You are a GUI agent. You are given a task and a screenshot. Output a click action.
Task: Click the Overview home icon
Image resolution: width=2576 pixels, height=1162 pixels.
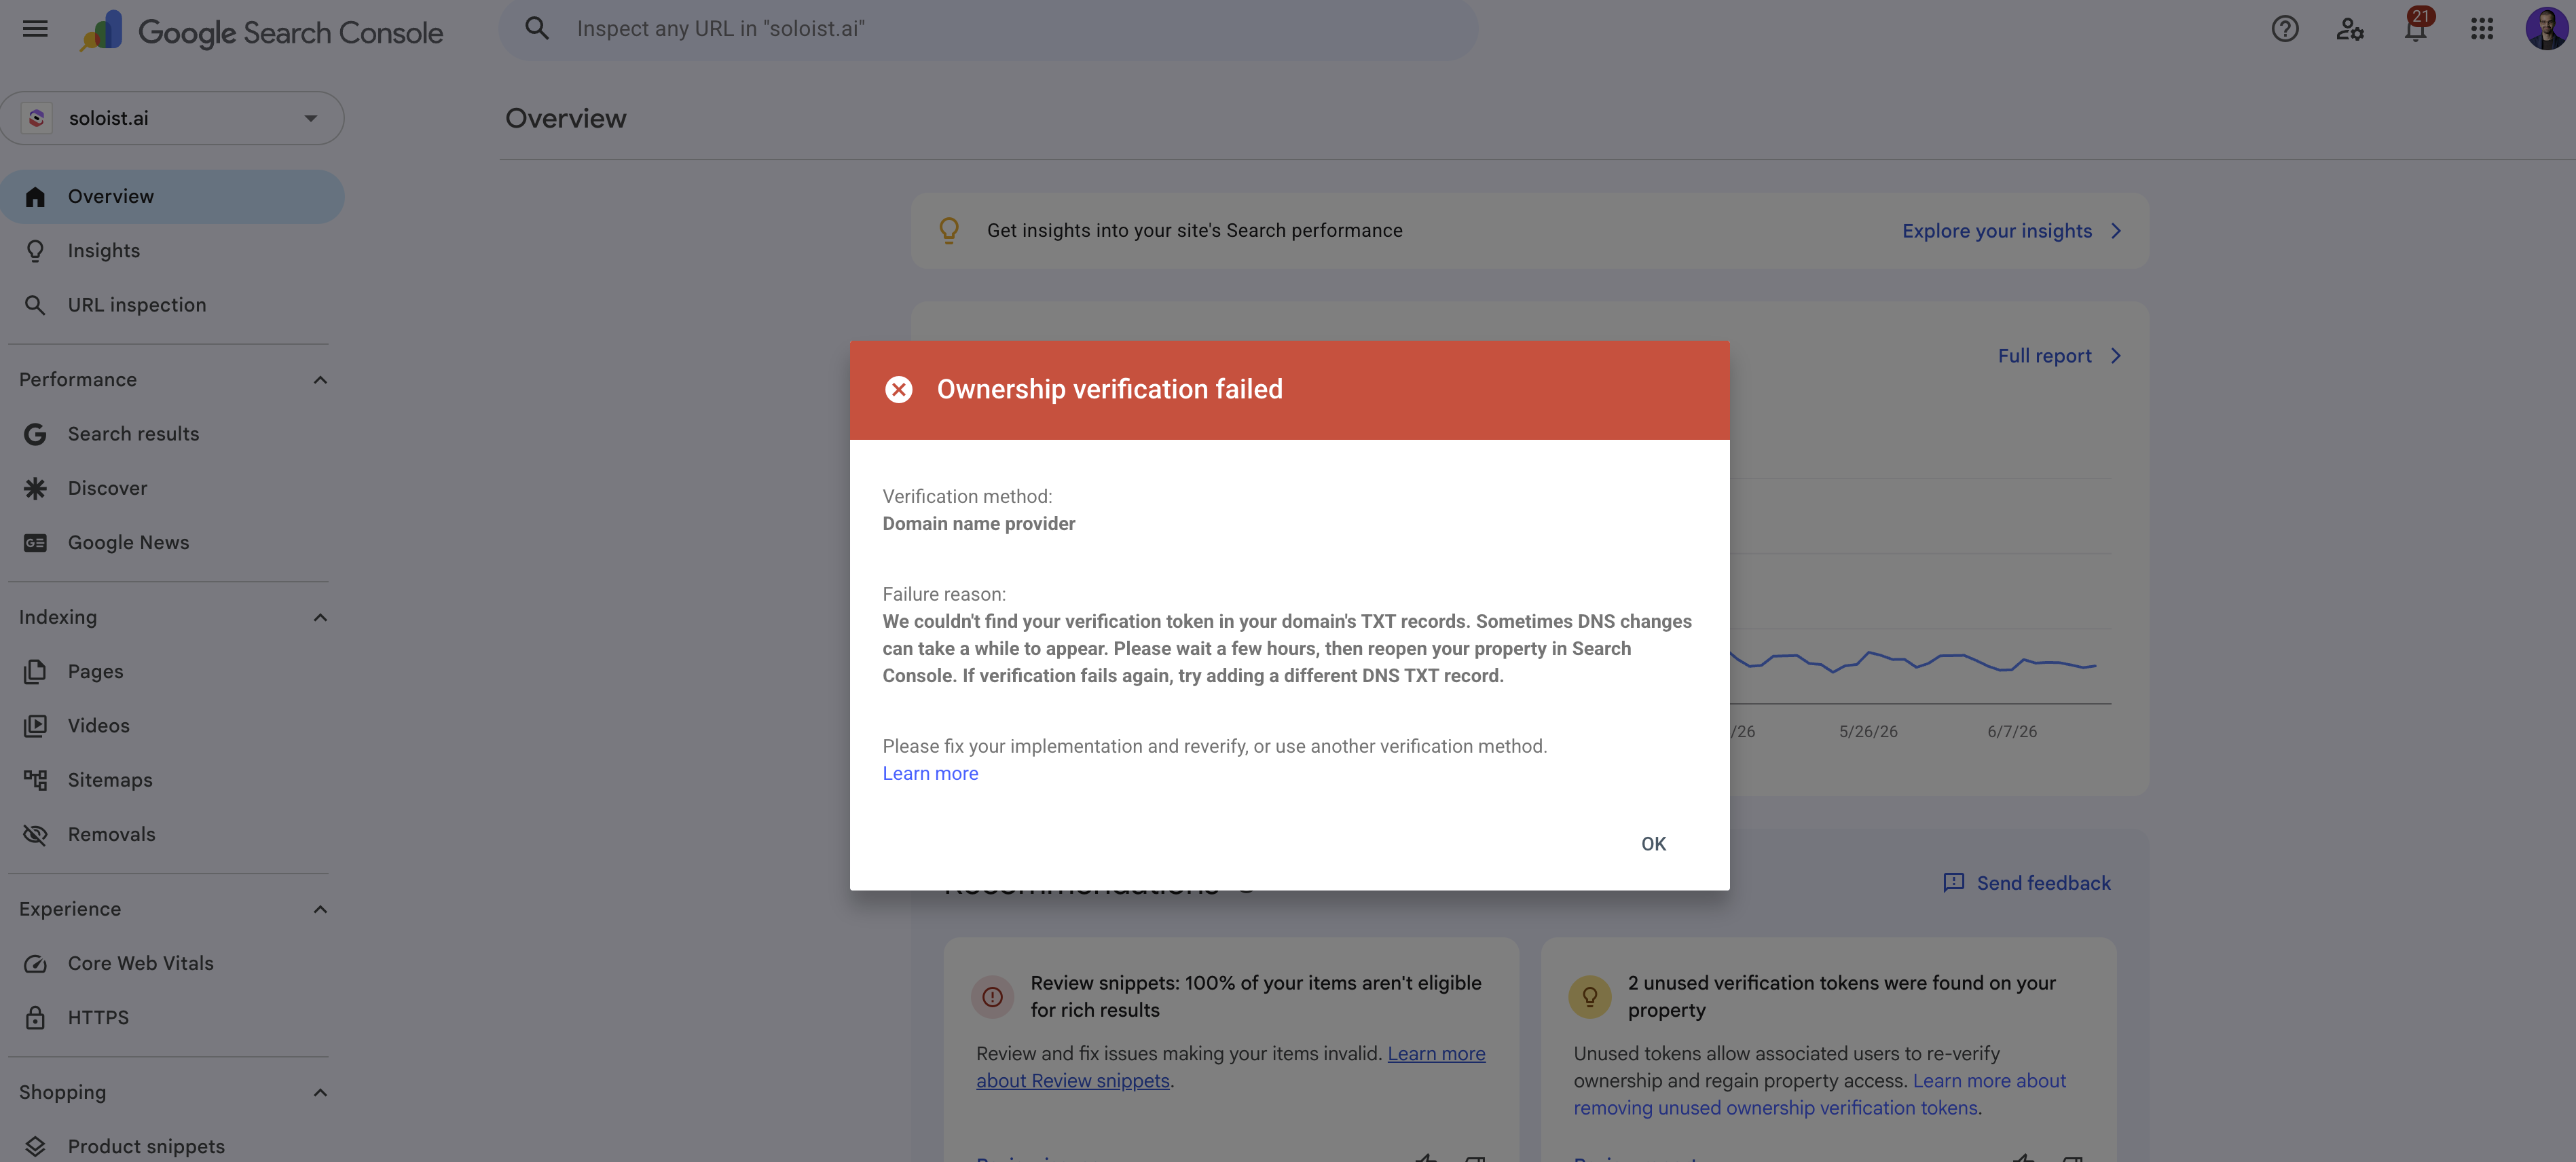click(35, 197)
